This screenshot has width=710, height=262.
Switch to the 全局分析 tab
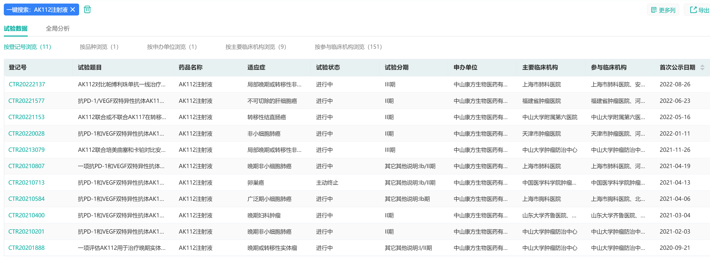(x=58, y=29)
